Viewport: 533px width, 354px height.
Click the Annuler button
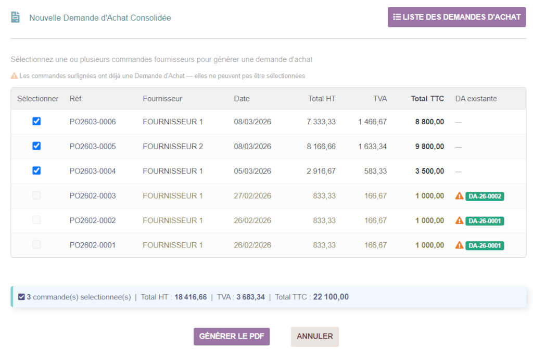[315, 336]
